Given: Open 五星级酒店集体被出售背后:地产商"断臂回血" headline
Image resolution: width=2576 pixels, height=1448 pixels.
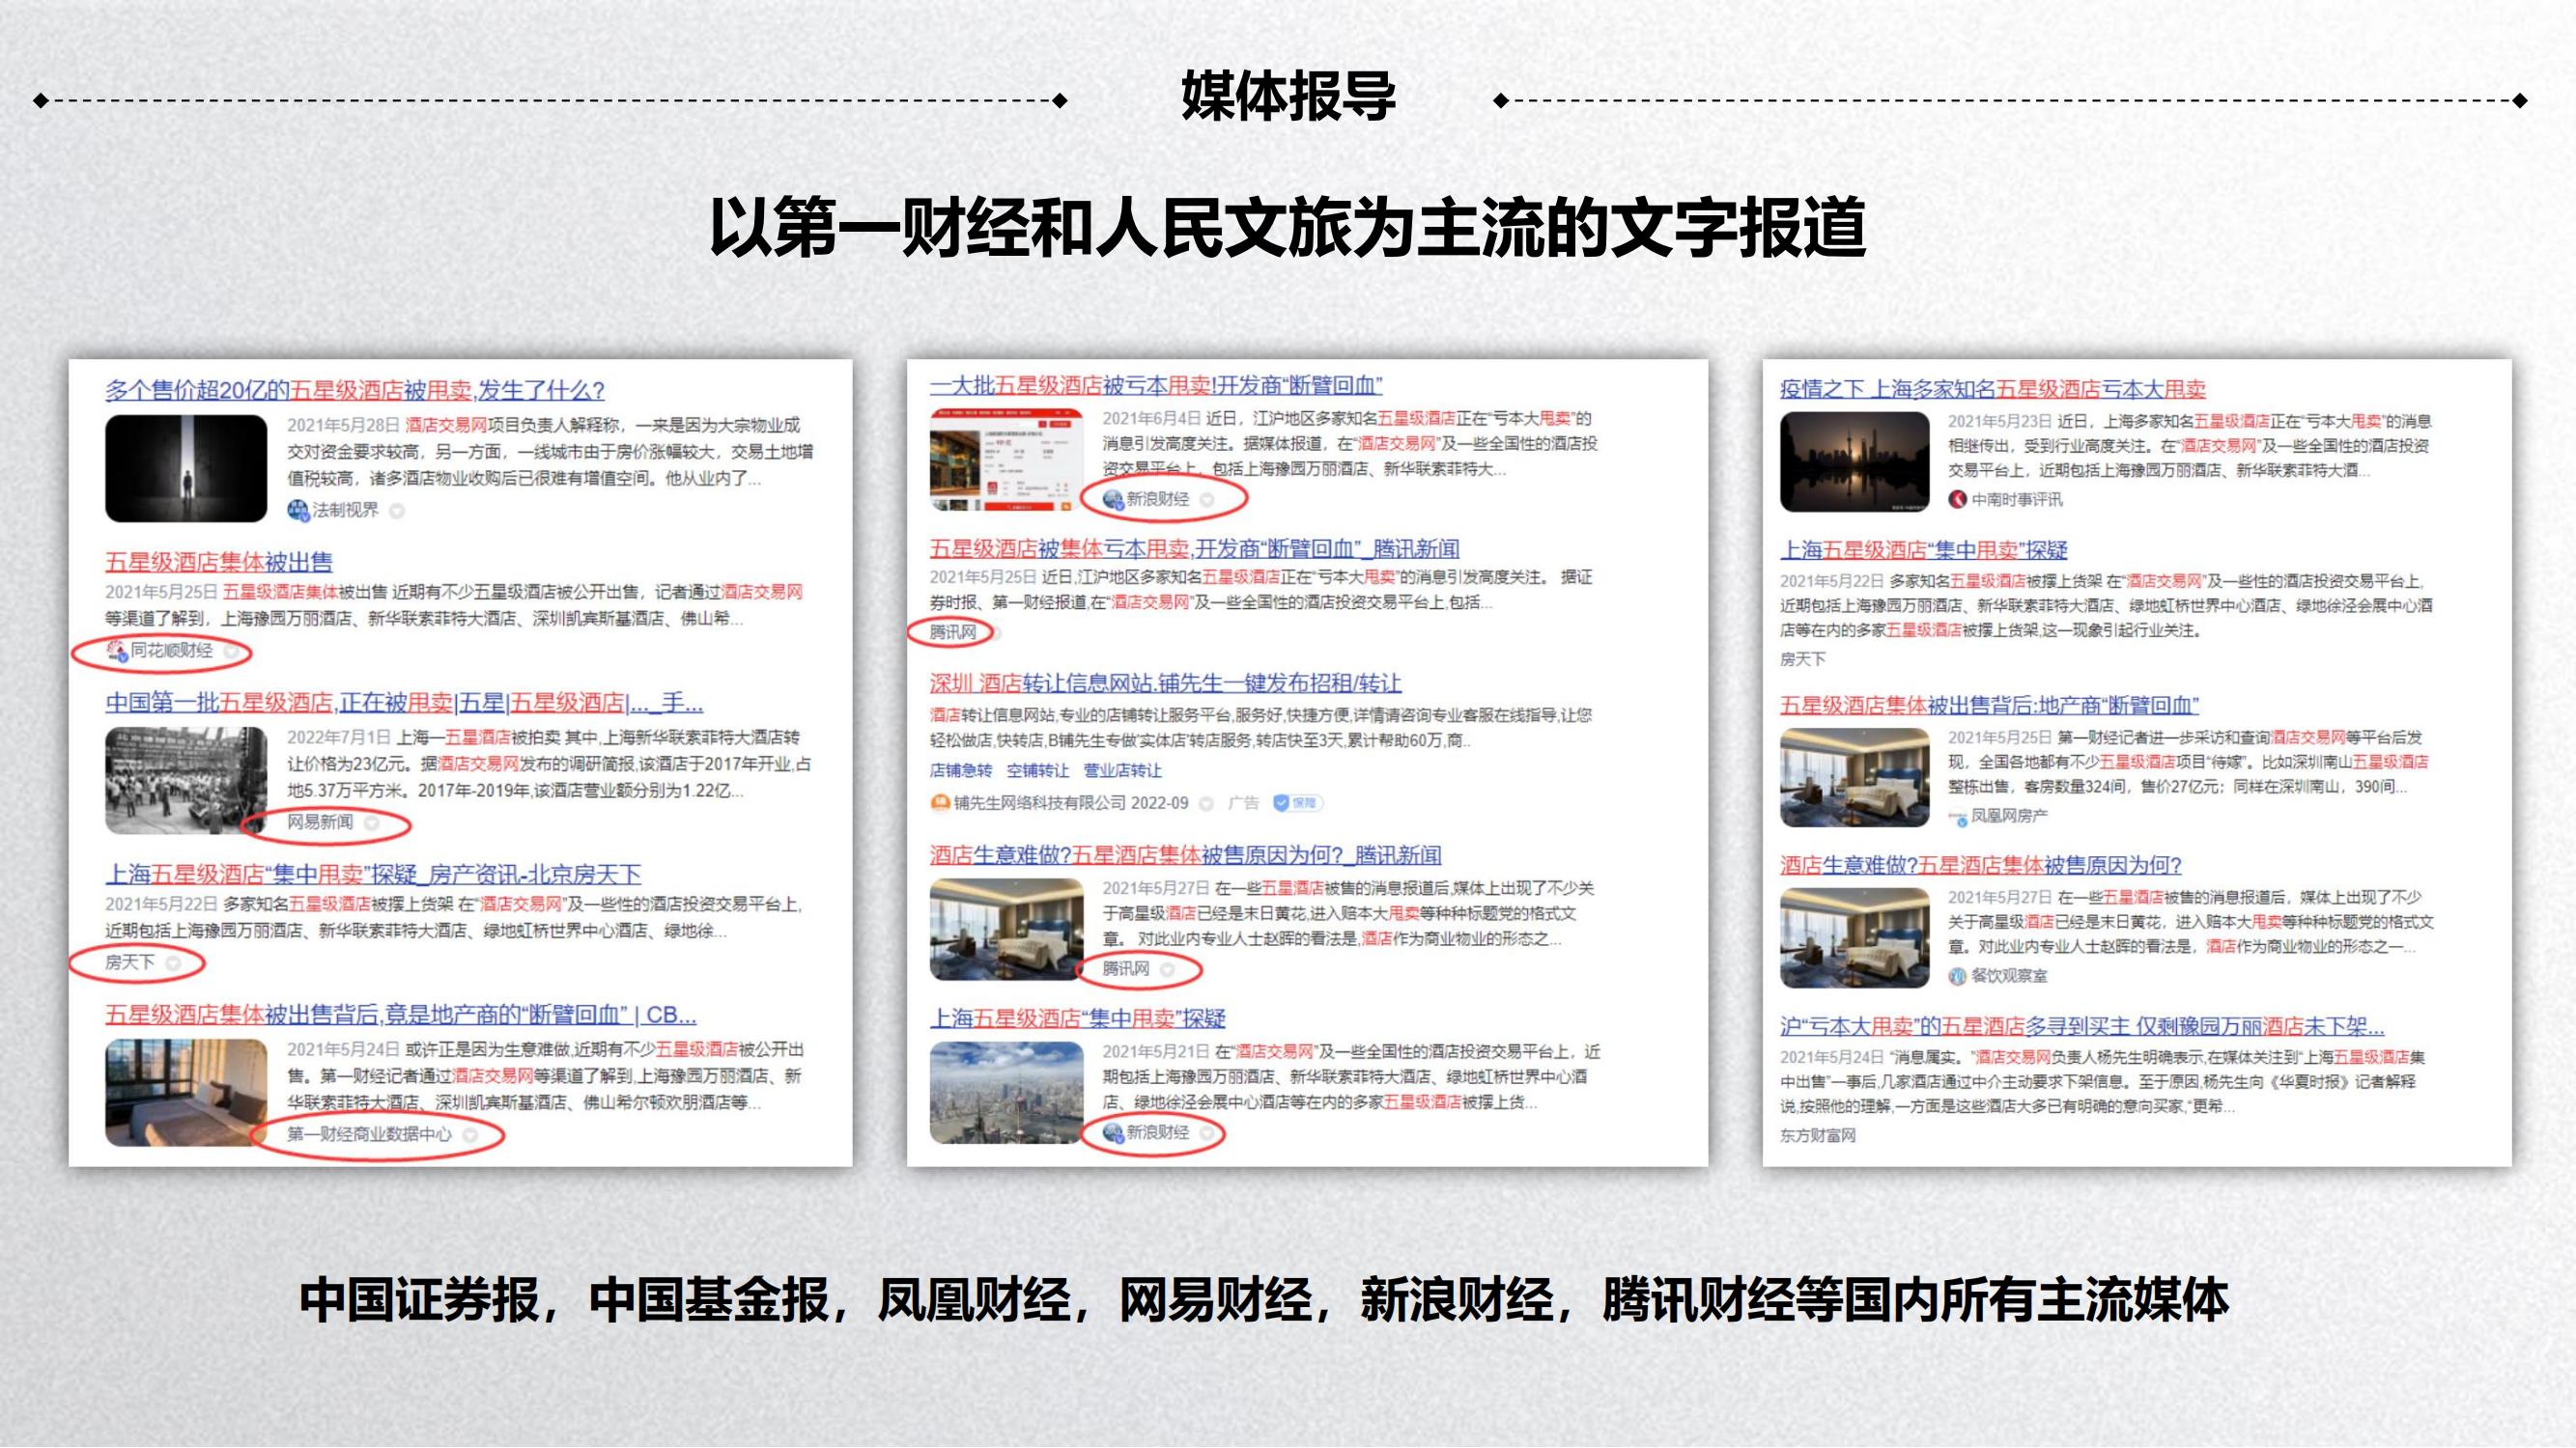Looking at the screenshot, I should [x=1989, y=706].
